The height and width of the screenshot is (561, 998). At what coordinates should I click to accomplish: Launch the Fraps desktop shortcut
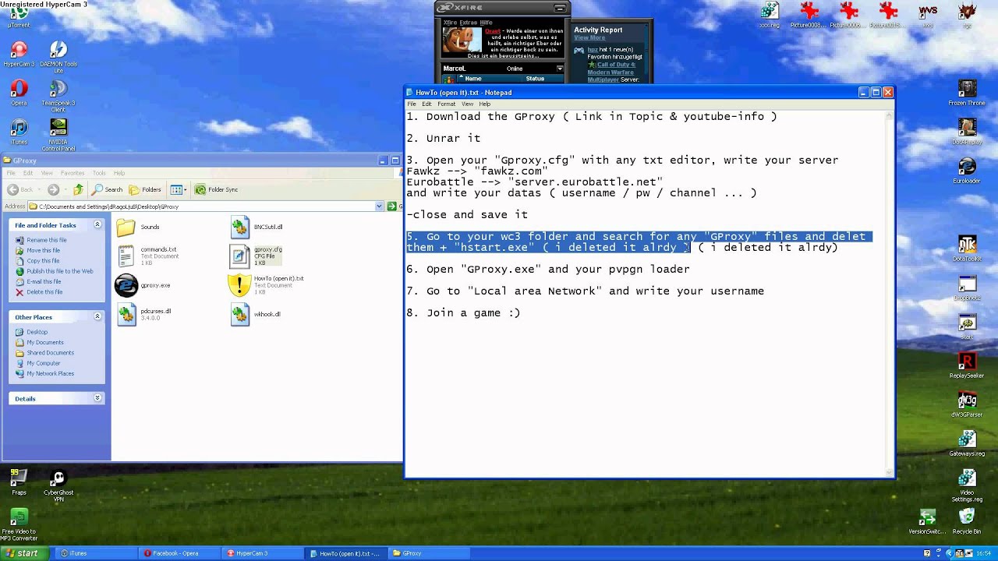tap(19, 482)
